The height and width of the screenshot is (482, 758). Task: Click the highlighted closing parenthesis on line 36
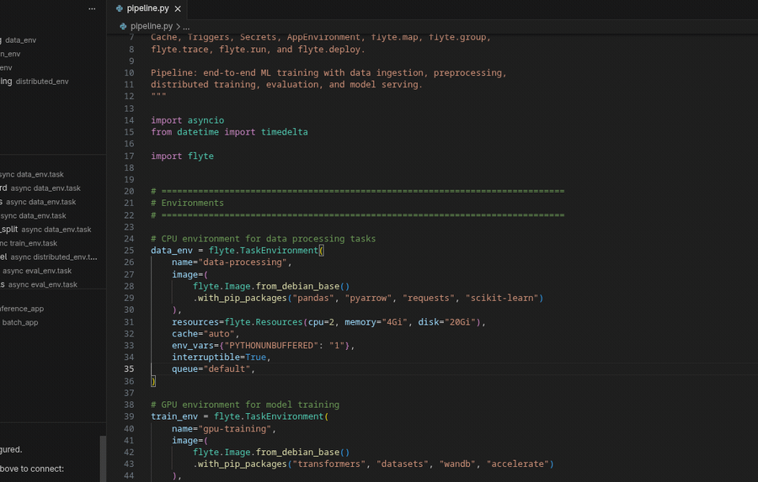pos(153,381)
